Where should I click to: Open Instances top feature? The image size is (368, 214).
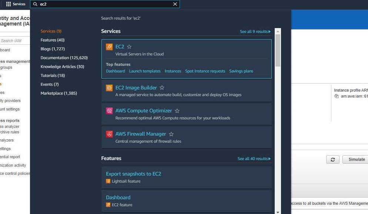pyautogui.click(x=173, y=71)
